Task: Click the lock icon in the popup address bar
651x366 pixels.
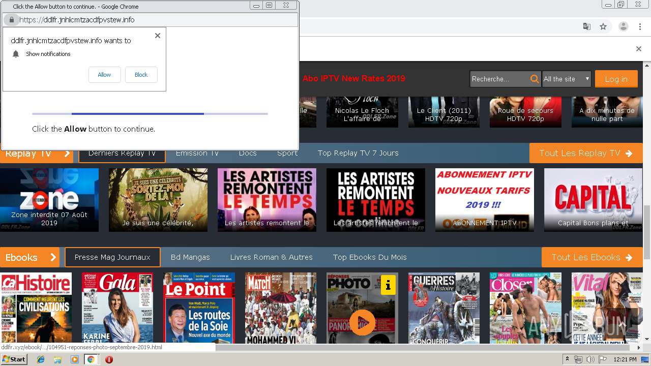Action: (11, 20)
